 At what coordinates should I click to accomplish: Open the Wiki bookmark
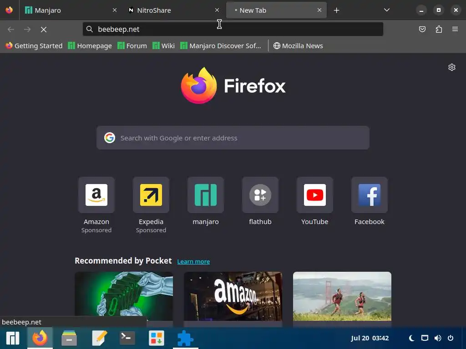163,46
